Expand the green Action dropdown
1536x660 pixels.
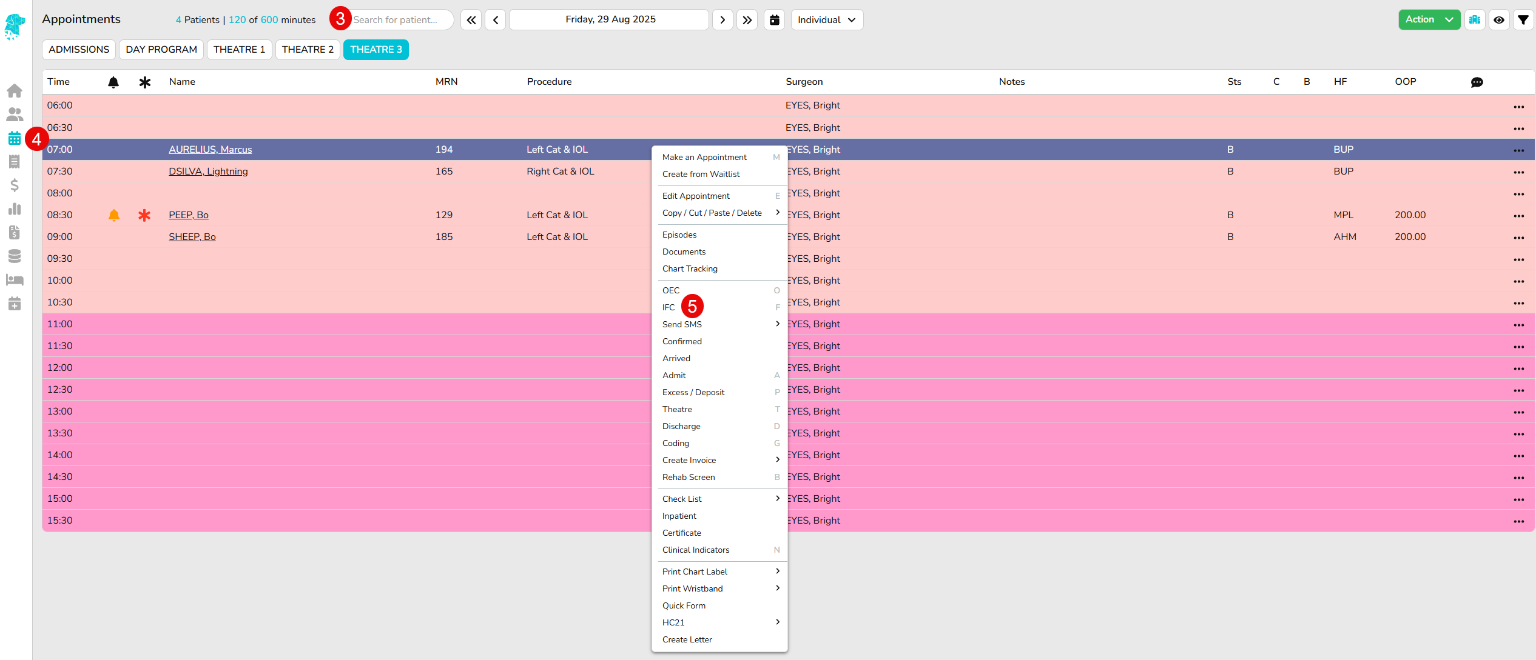(x=1429, y=20)
